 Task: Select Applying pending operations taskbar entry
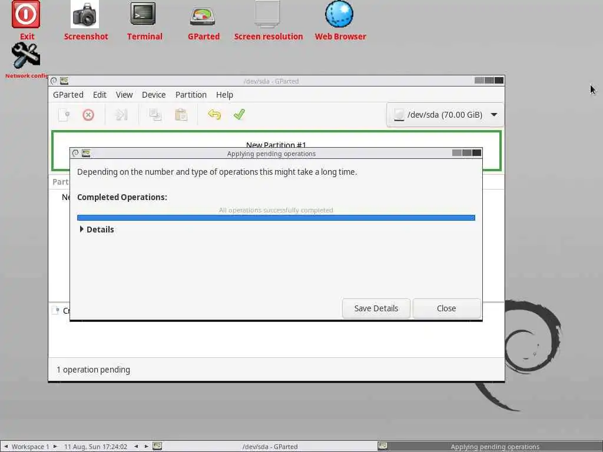pyautogui.click(x=489, y=447)
